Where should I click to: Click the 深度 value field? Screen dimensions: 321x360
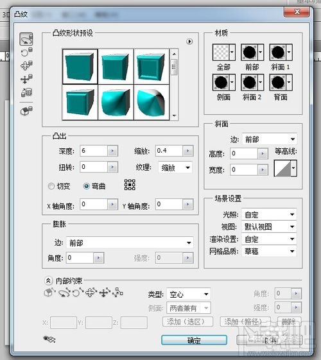click(x=94, y=151)
